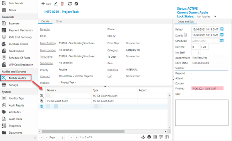Click the print icon in grid footer
Image resolution: width=232 pixels, height=141 pixels.
click(x=149, y=137)
